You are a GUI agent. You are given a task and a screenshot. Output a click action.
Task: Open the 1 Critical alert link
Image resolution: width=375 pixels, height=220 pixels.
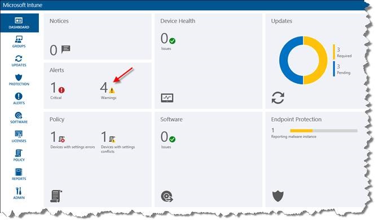58,91
